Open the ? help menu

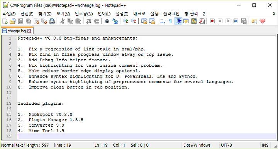click(204, 14)
